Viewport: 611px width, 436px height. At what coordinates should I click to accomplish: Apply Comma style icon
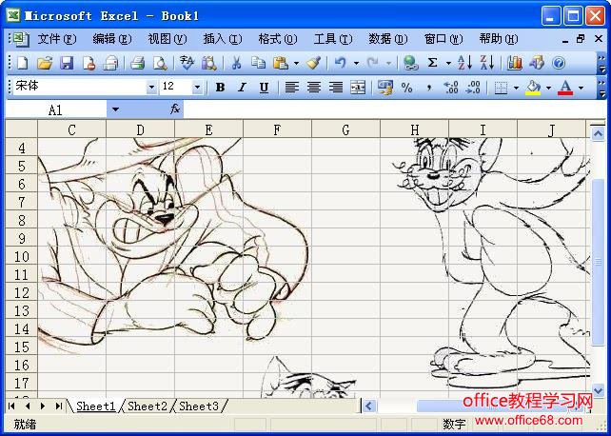[429, 89]
